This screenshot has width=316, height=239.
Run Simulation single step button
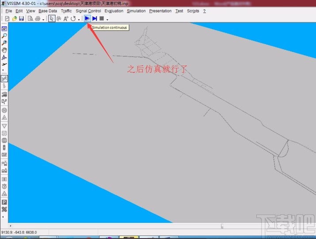(95, 19)
